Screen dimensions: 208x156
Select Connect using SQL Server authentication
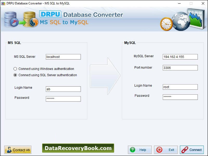pos(16,75)
